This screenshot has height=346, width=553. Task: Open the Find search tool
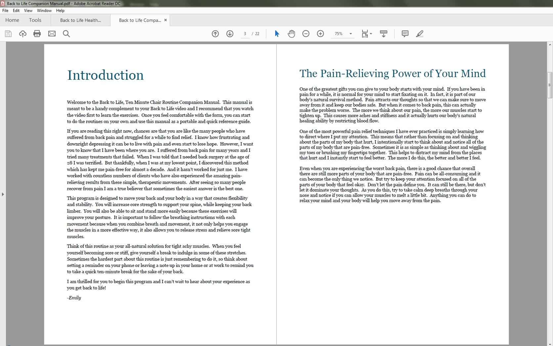click(66, 33)
